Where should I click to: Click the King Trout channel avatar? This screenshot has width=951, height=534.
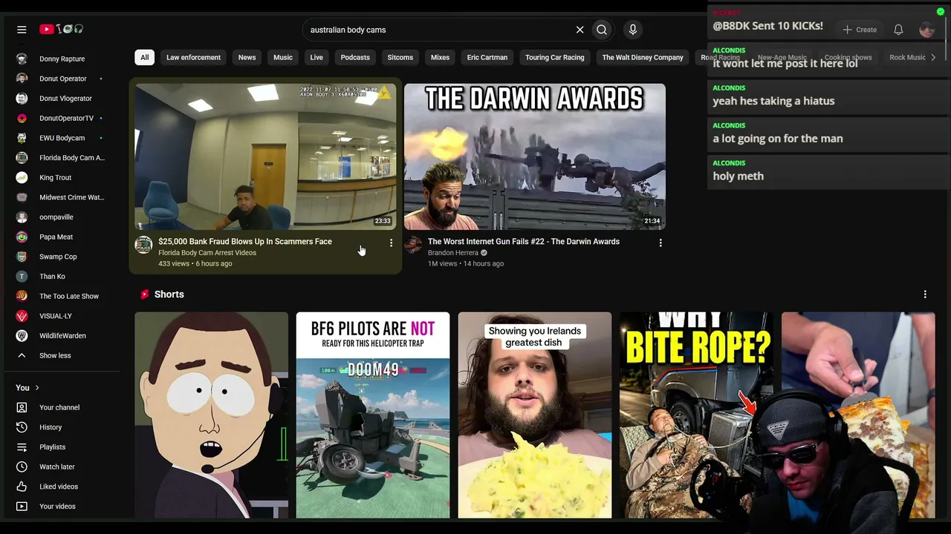[x=22, y=177]
